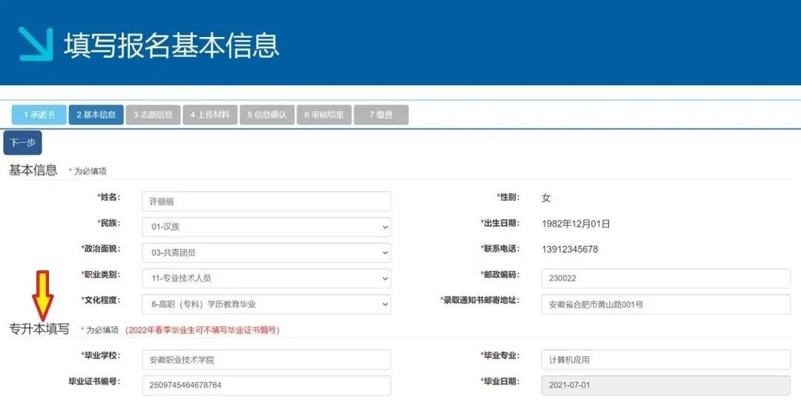Select the 6 审核结果 step tab
The image size is (801, 414).
coord(324,115)
